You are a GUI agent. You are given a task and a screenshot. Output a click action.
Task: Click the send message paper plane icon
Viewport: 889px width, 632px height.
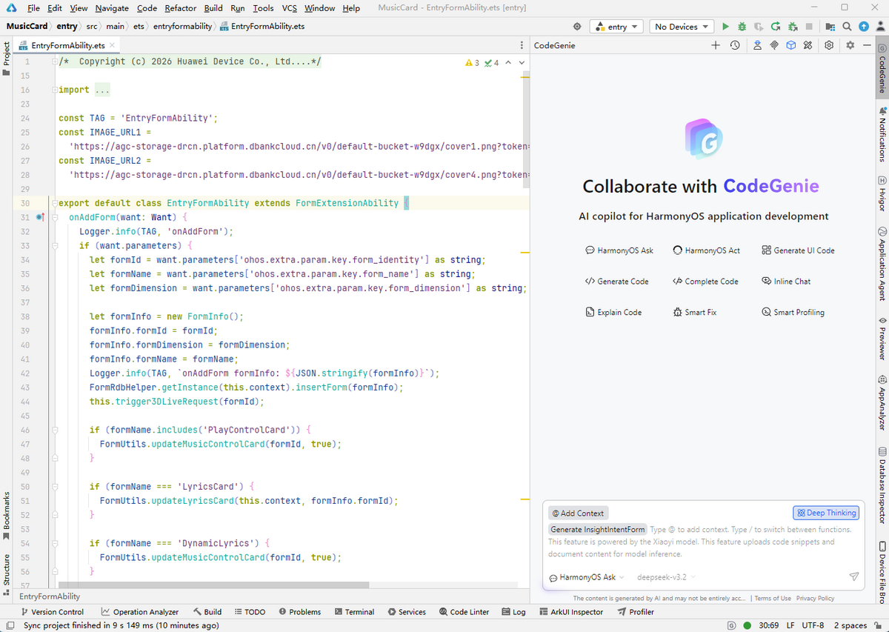pos(853,577)
